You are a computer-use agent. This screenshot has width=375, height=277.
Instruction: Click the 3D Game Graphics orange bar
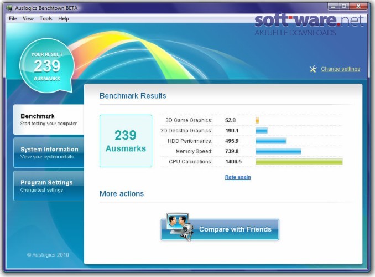coord(257,120)
